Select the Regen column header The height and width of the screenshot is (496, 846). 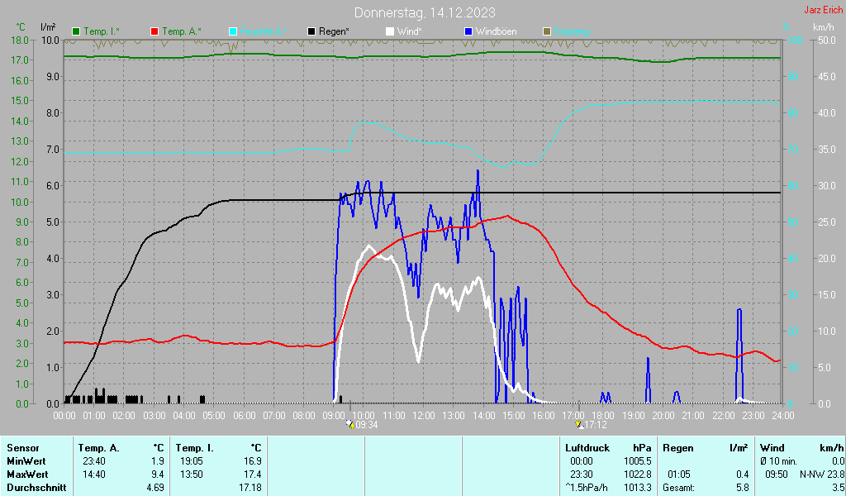[678, 447]
